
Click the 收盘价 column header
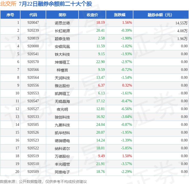[x=92, y=15]
